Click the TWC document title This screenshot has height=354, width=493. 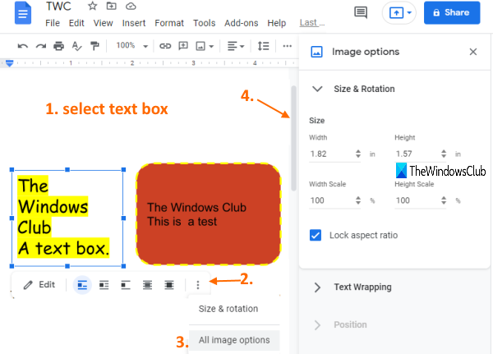tap(58, 6)
